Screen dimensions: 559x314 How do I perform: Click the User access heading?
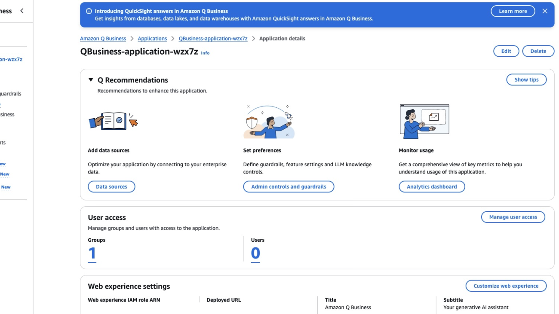click(x=107, y=218)
